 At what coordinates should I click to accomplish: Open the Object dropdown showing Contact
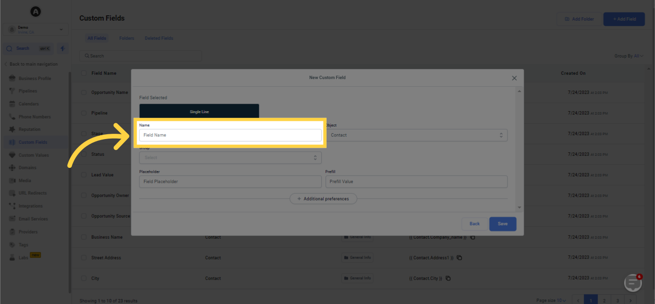coord(416,135)
